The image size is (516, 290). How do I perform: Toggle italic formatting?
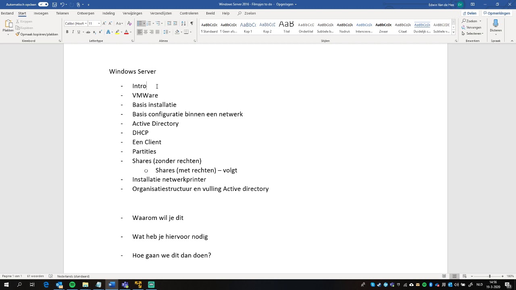click(x=73, y=32)
